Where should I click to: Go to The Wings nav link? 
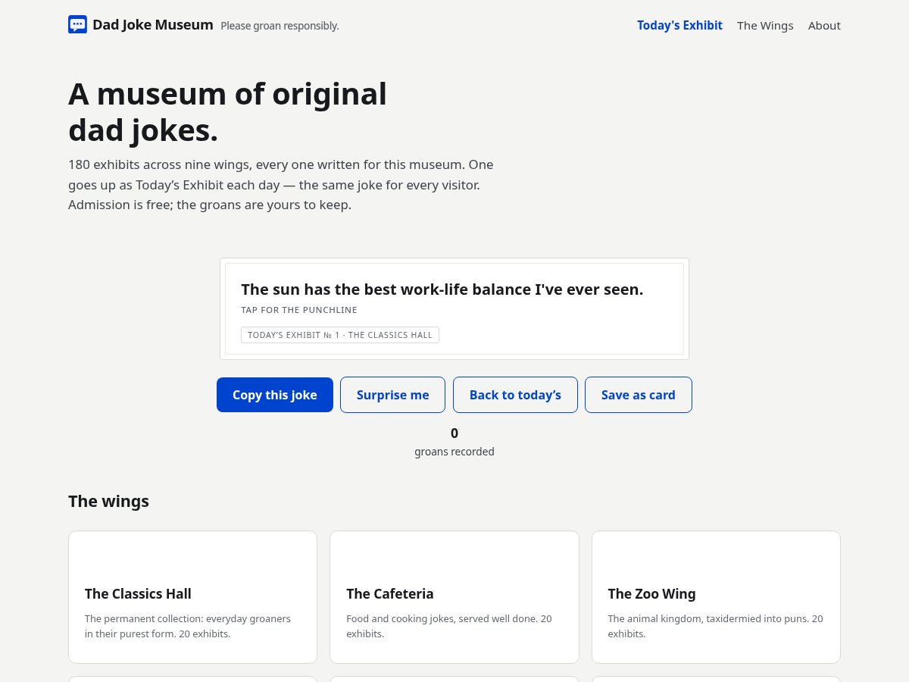pos(765,25)
